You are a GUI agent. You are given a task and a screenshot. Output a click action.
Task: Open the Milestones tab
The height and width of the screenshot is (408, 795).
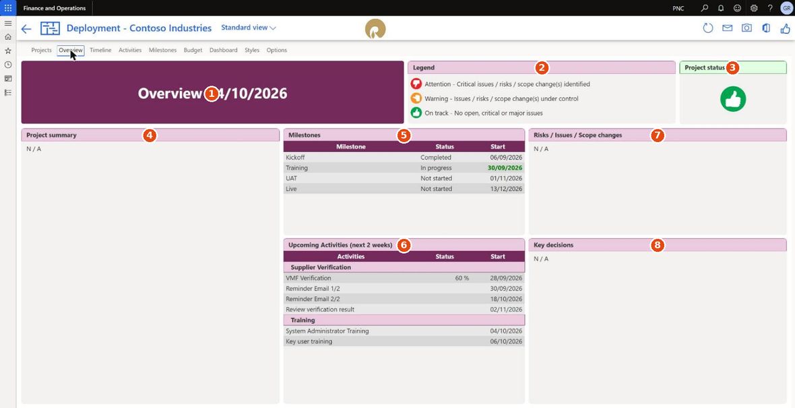(163, 50)
